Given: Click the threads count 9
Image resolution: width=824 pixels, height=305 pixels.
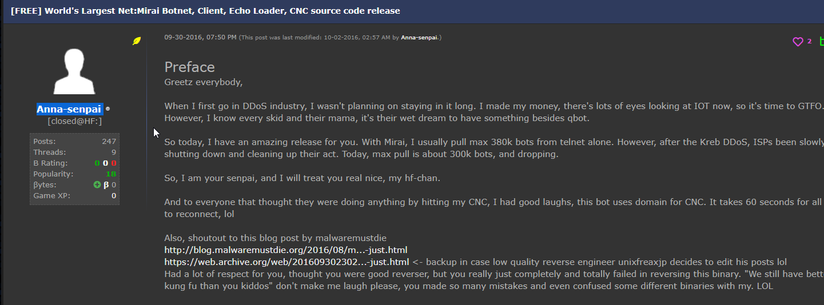Looking at the screenshot, I should (x=114, y=152).
